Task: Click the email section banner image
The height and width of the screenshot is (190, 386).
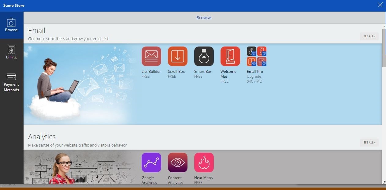Action: coord(80,84)
